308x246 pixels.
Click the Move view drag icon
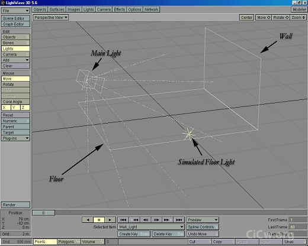[269, 18]
